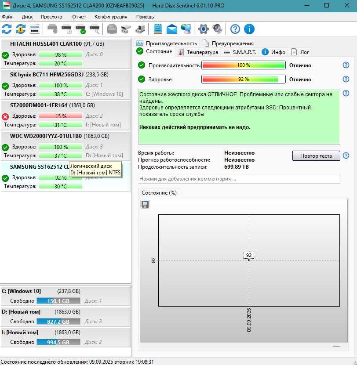Click the Производительность 100 % bar
Screen dimensions: 357x365
pyautogui.click(x=244, y=65)
